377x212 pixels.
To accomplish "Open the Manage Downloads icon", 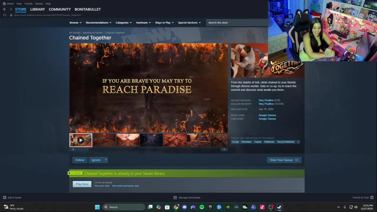I will point(175,198).
